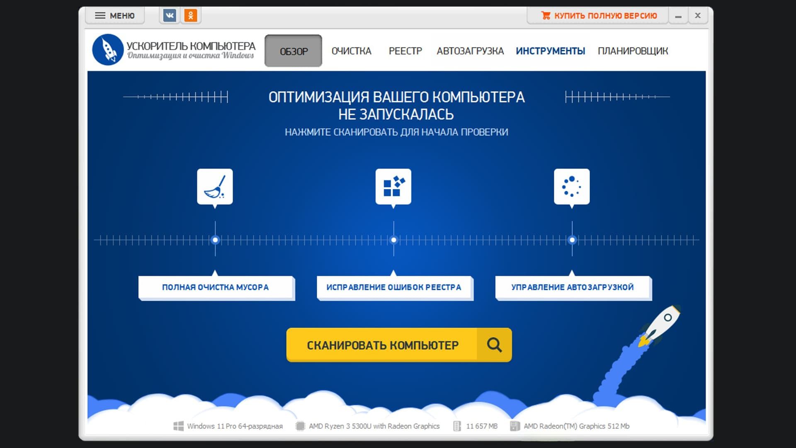Click the Windows 11 Pro 64-разрядная text

click(235, 426)
